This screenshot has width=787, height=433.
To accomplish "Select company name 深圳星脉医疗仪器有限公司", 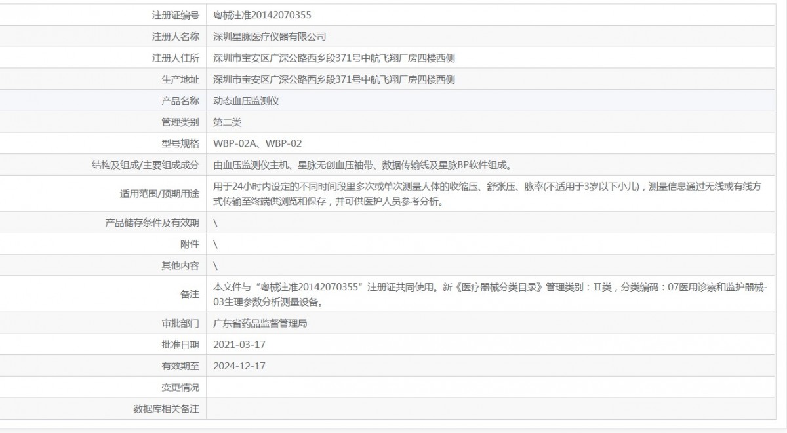I will pyautogui.click(x=270, y=36).
